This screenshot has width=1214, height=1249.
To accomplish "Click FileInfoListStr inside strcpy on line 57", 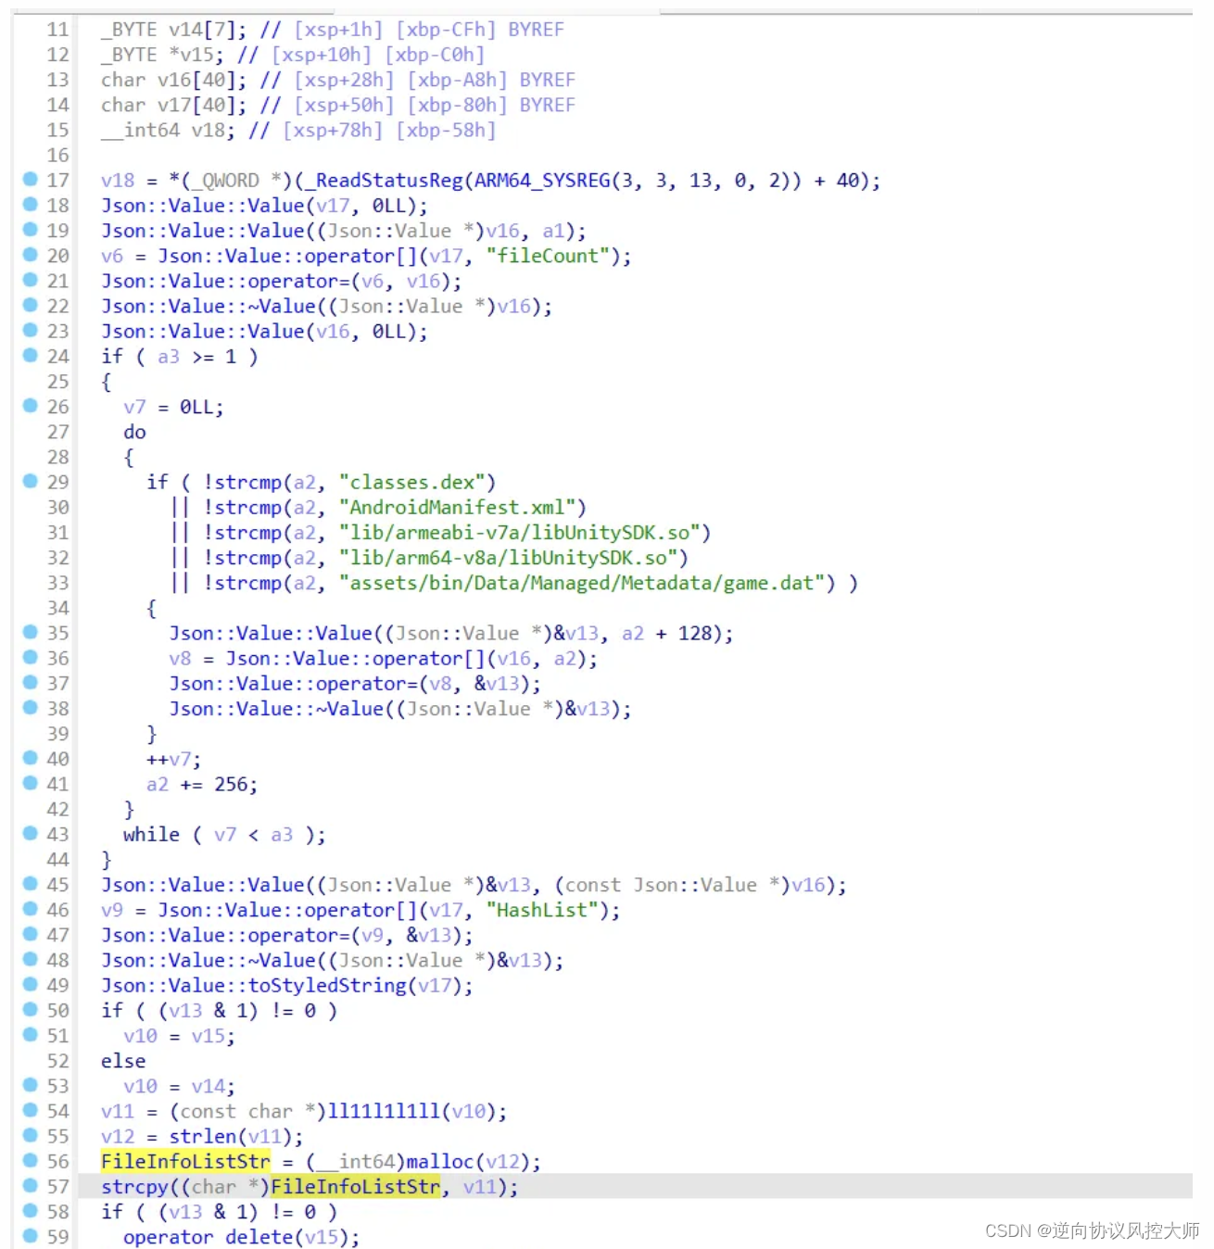I will [355, 1186].
